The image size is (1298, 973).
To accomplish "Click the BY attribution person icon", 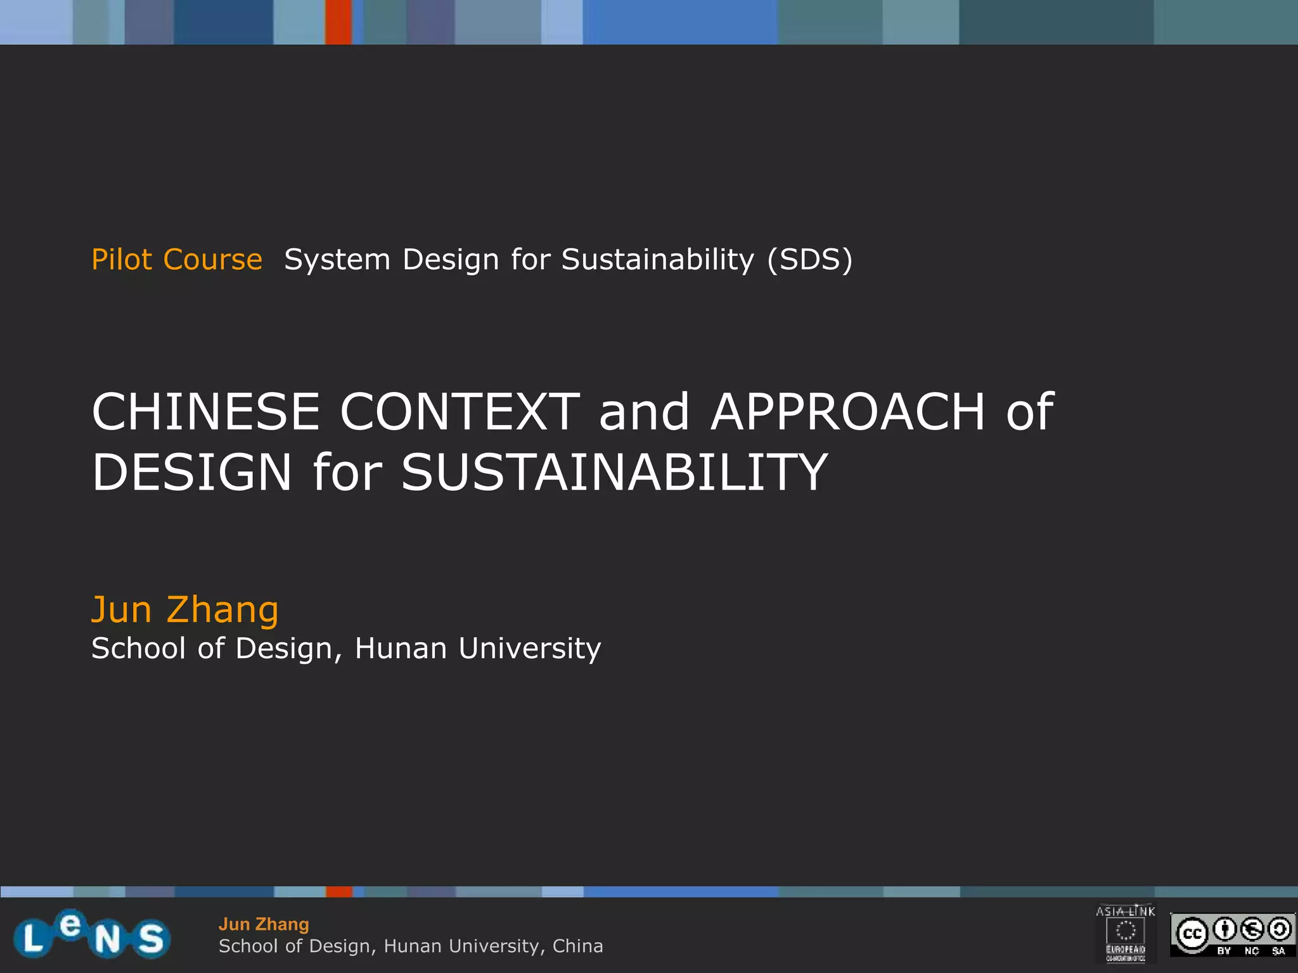I will click(1224, 930).
